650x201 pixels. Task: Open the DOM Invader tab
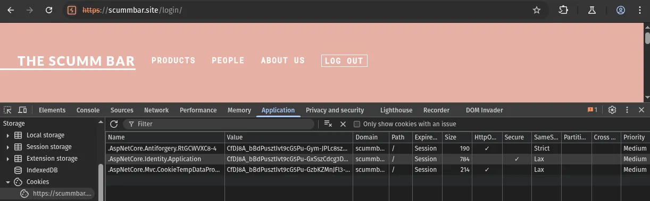pyautogui.click(x=484, y=110)
